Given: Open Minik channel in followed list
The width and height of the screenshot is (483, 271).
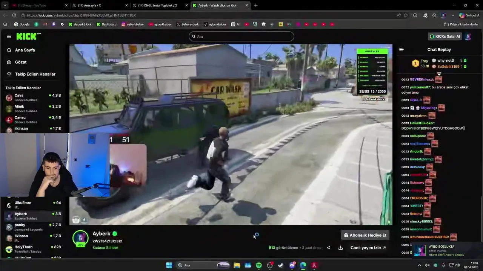Looking at the screenshot, I should tap(33, 108).
